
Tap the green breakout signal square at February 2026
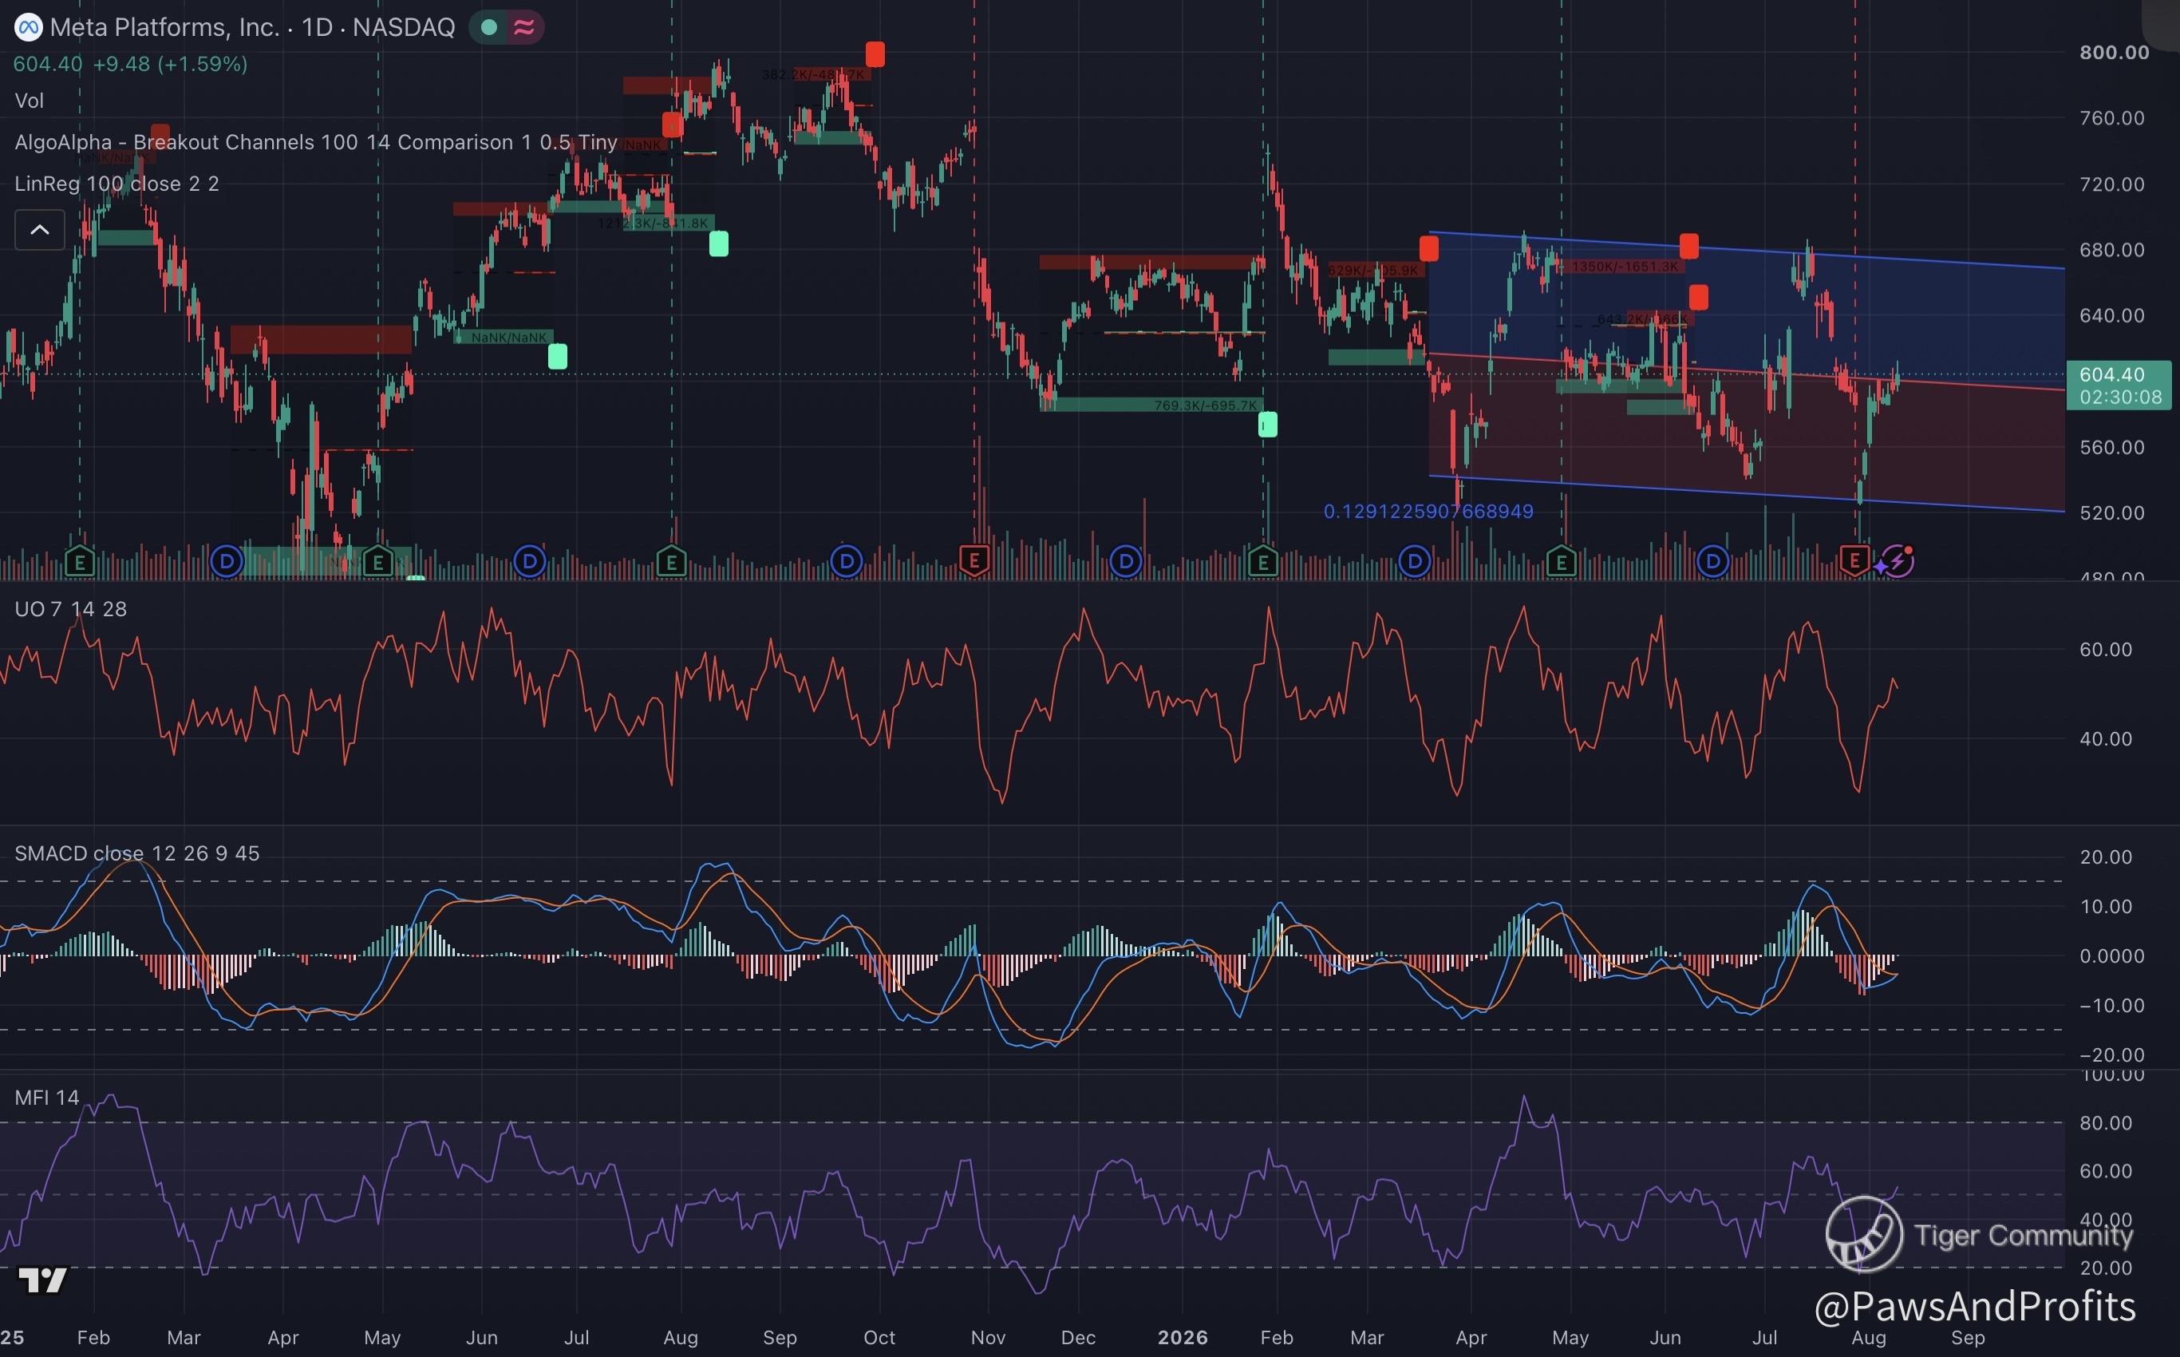click(x=1268, y=424)
